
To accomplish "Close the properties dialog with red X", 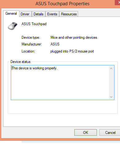I will (118, 2).
